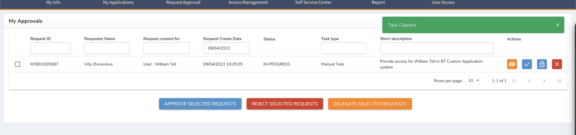
Task: Go to the next page arrow
Action: tap(544, 81)
